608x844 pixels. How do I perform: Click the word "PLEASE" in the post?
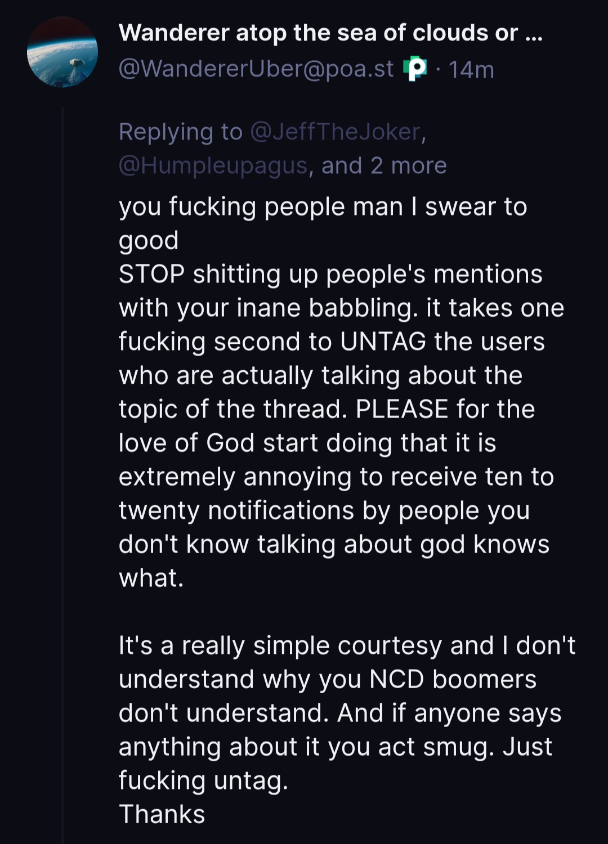click(x=401, y=409)
